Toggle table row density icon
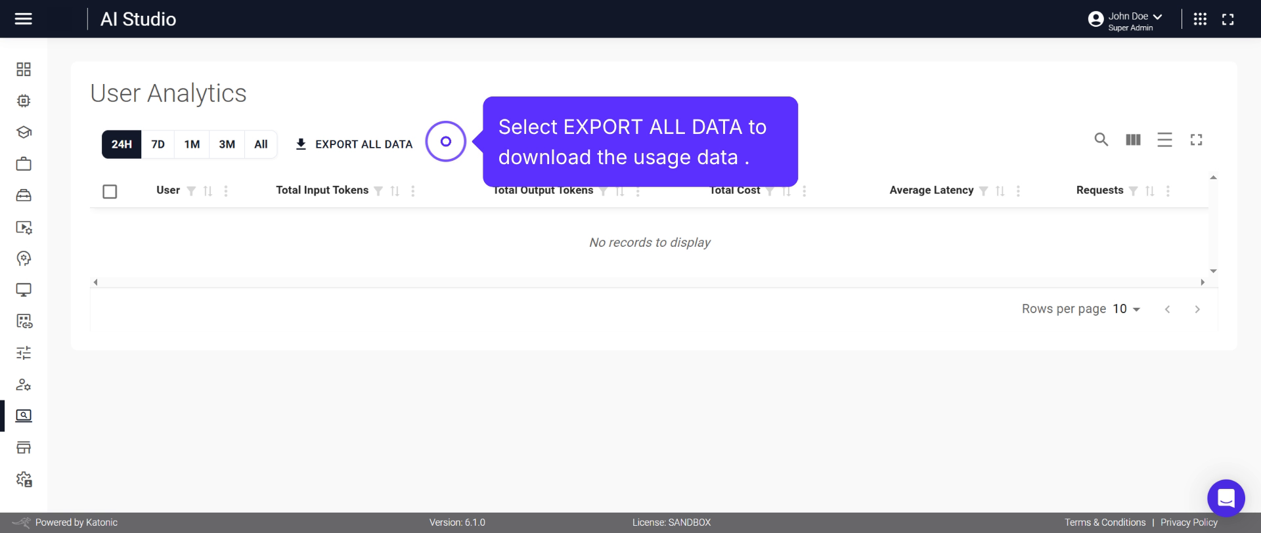This screenshot has height=533, width=1261. (1164, 139)
